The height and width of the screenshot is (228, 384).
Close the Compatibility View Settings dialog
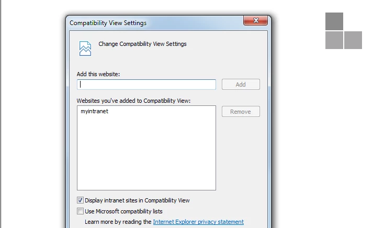(x=255, y=20)
